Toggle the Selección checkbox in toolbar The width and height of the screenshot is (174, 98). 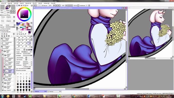[x=42, y=5]
